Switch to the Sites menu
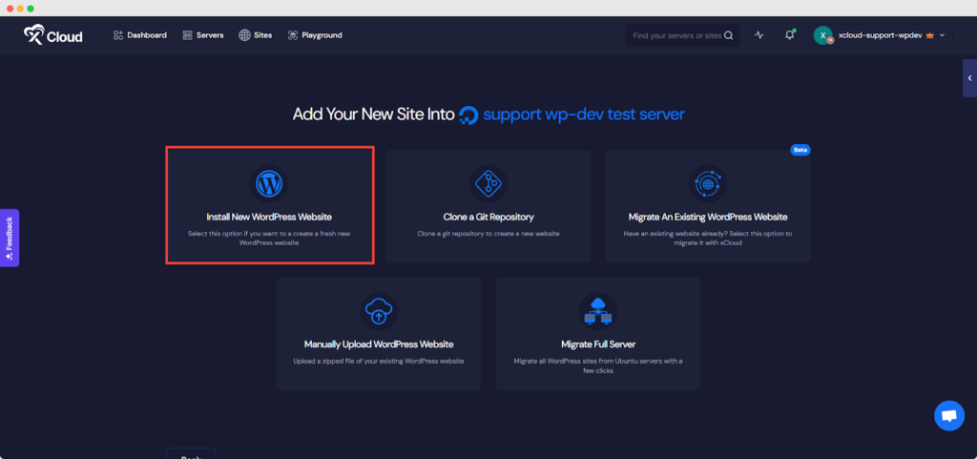The width and height of the screenshot is (977, 459). 255,35
